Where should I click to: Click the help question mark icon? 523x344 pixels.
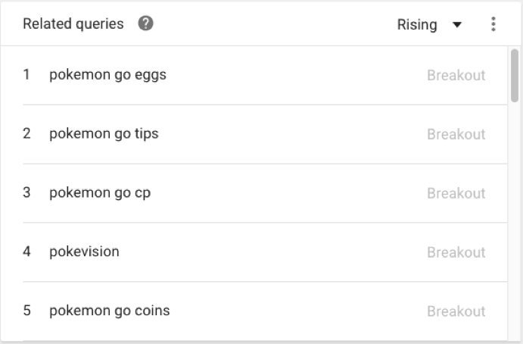point(146,24)
